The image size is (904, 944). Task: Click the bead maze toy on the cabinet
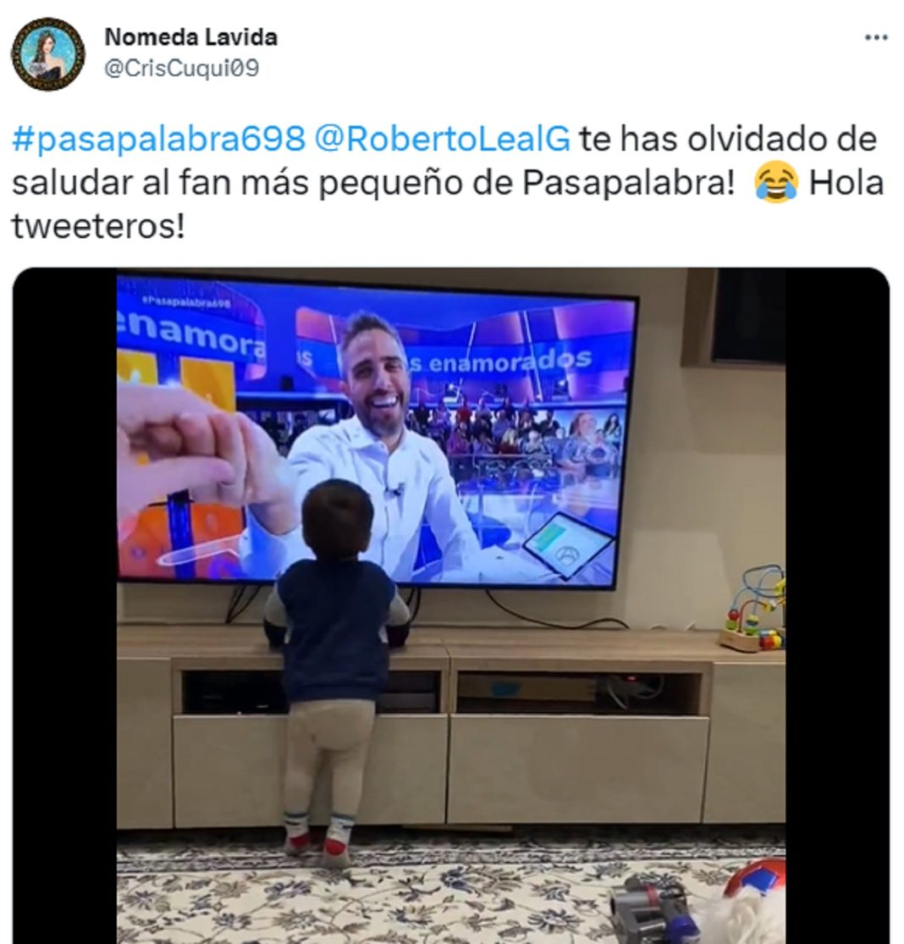(x=755, y=610)
